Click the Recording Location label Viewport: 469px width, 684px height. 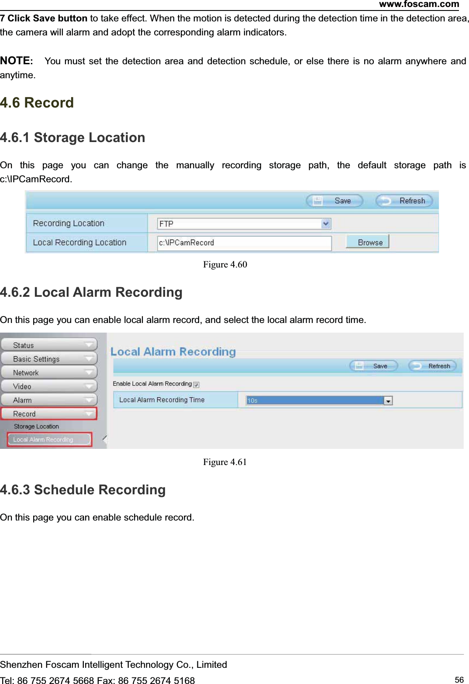[x=69, y=223]
